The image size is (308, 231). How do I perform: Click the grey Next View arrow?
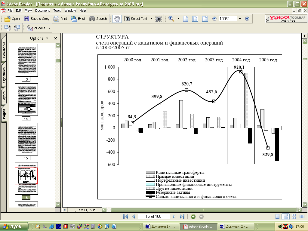coord(201,217)
